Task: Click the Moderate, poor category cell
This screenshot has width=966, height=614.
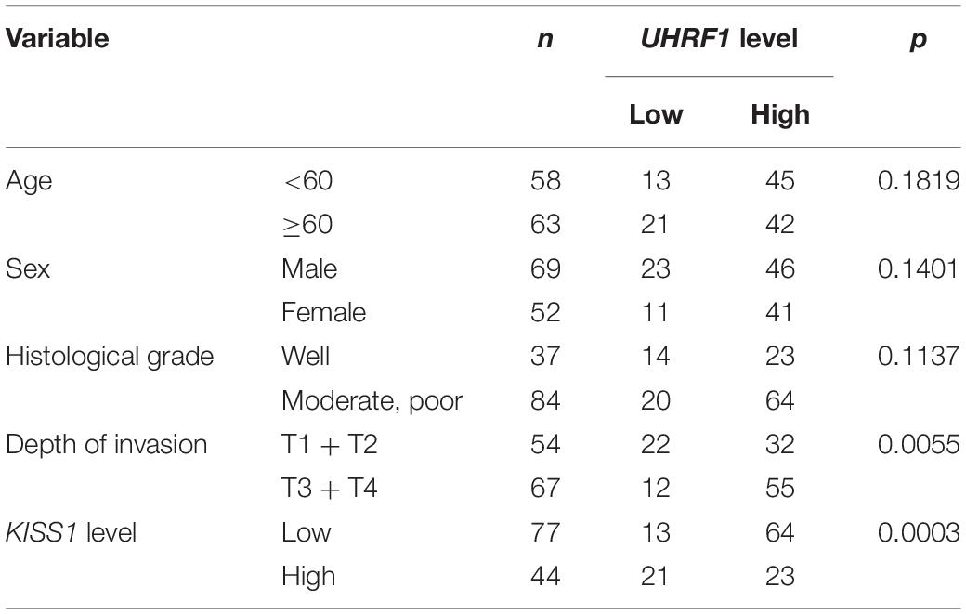Action: pyautogui.click(x=372, y=401)
